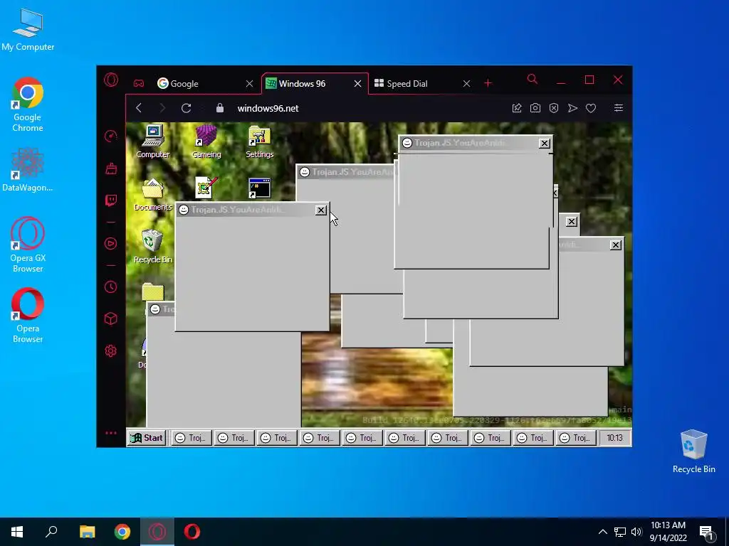
Task: Open GX Corner gamepad icon
Action: pos(139,84)
